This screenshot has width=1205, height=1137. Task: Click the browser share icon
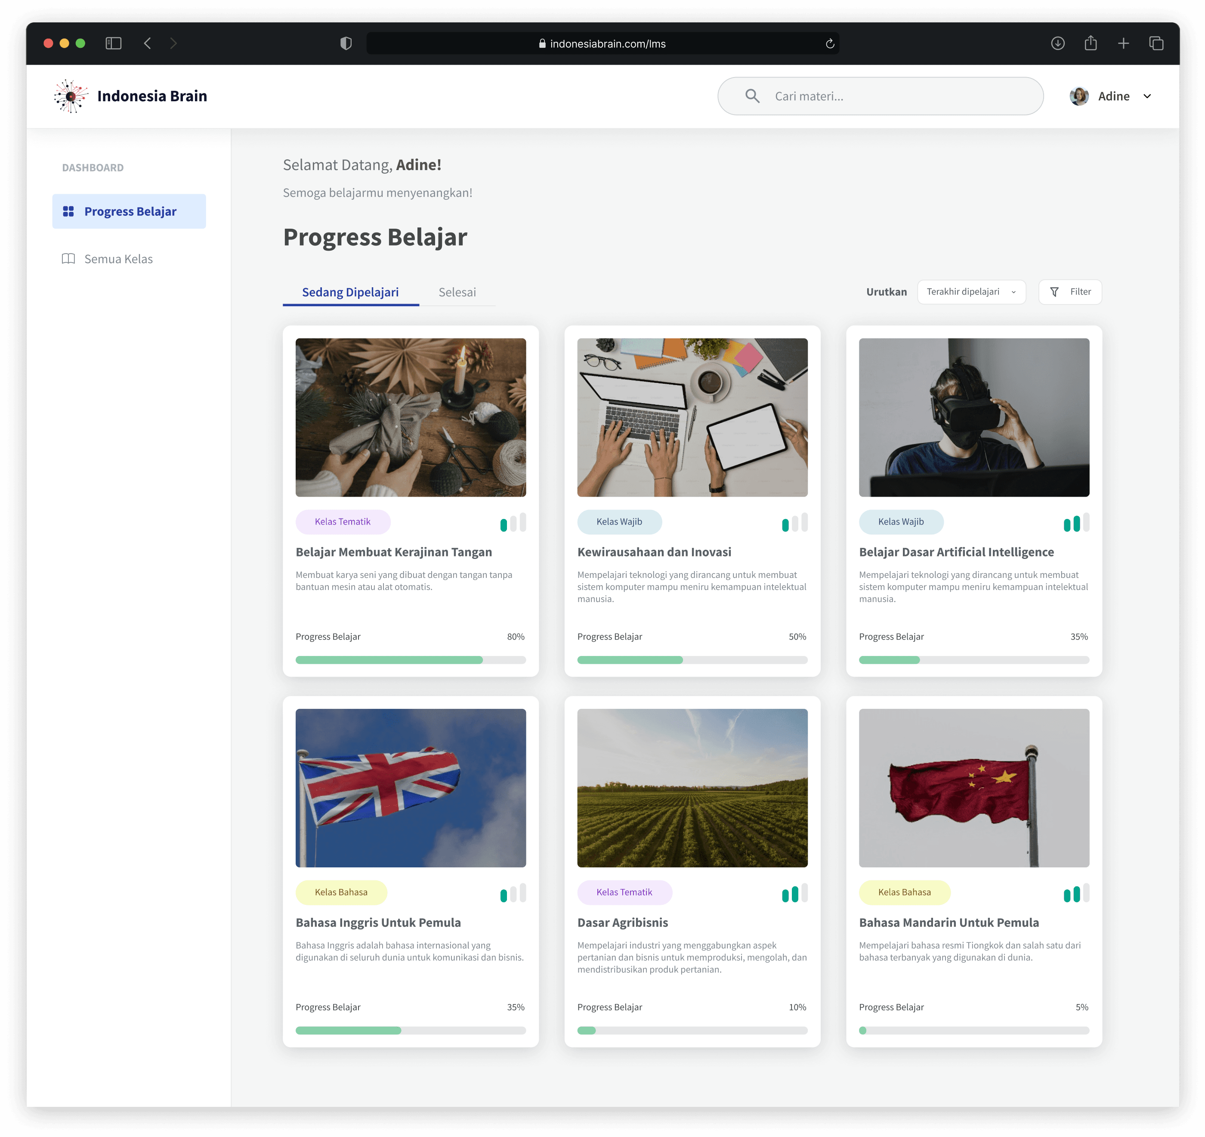[1090, 43]
